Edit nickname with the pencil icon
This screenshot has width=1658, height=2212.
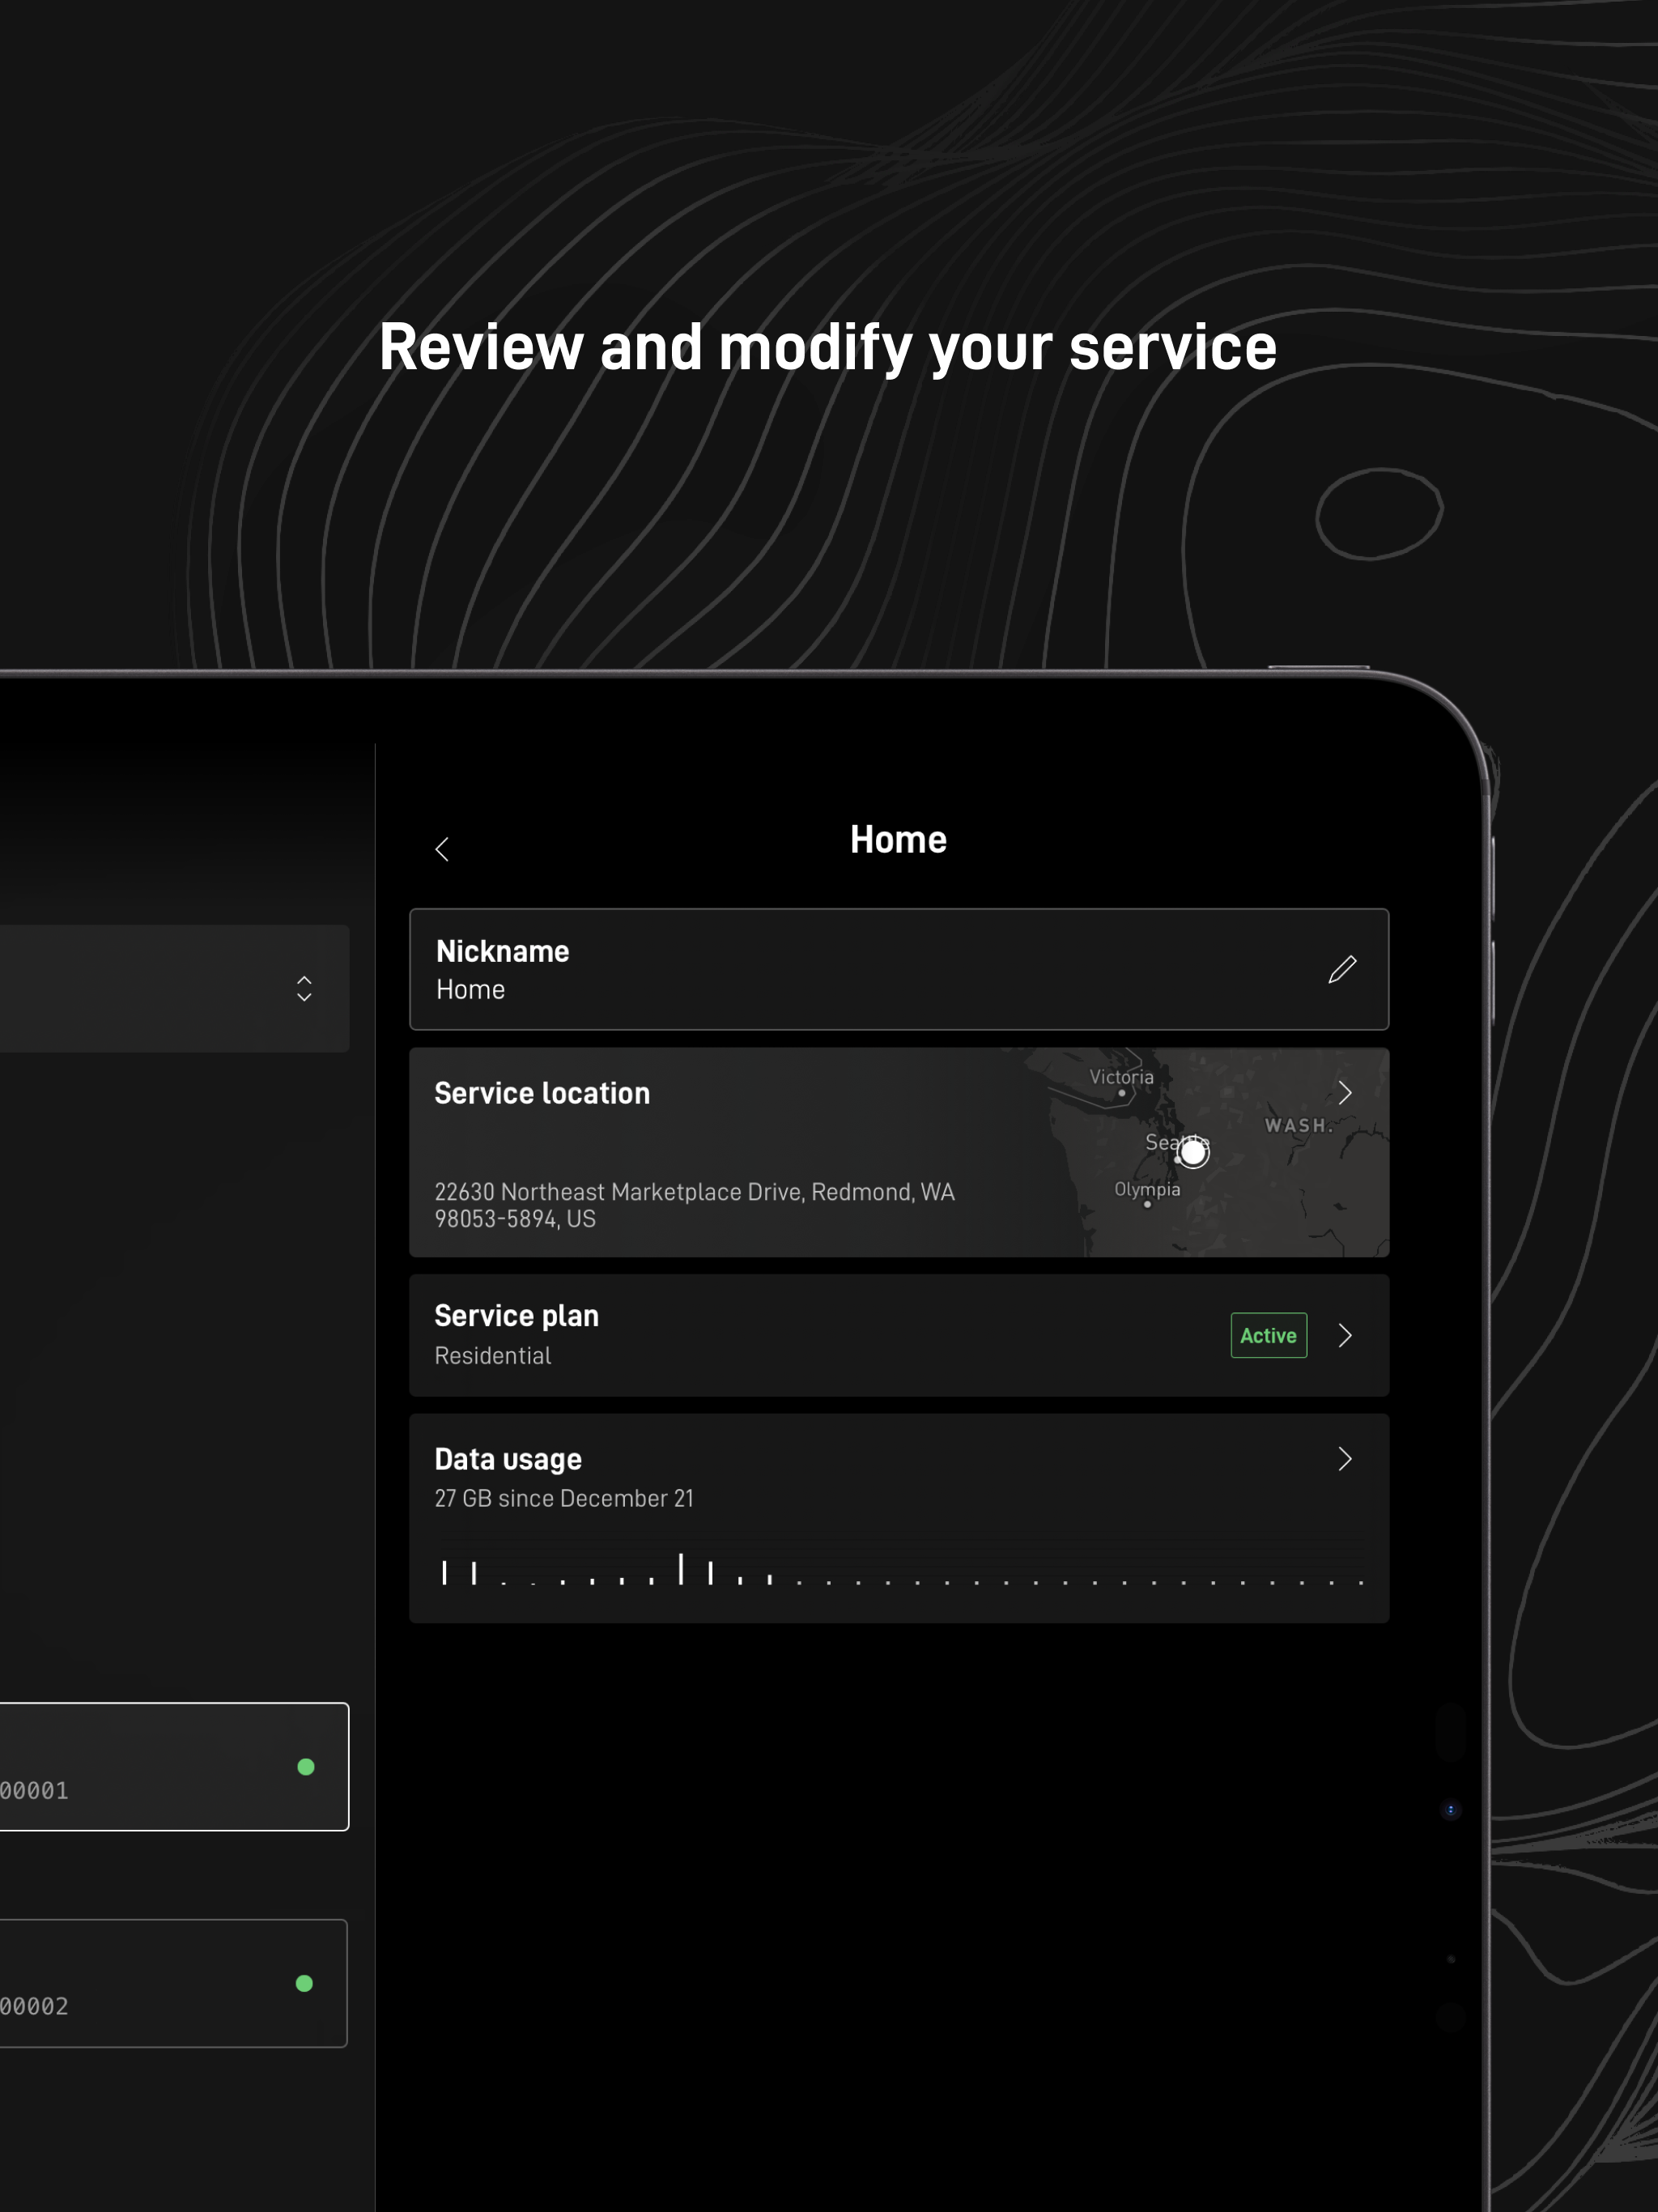1342,969
